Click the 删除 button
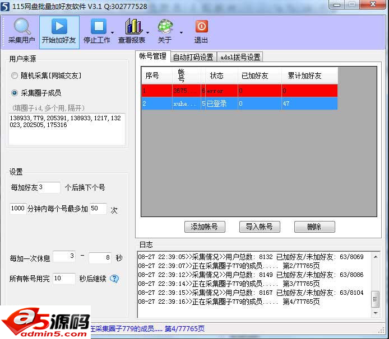Image resolution: width=389 pixels, height=339 pixels. 314,227
